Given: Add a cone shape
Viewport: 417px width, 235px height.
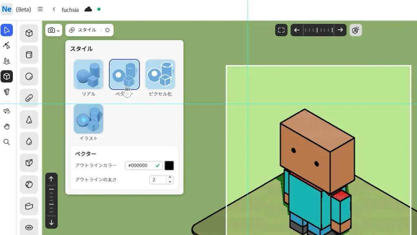Looking at the screenshot, I should pos(29,120).
